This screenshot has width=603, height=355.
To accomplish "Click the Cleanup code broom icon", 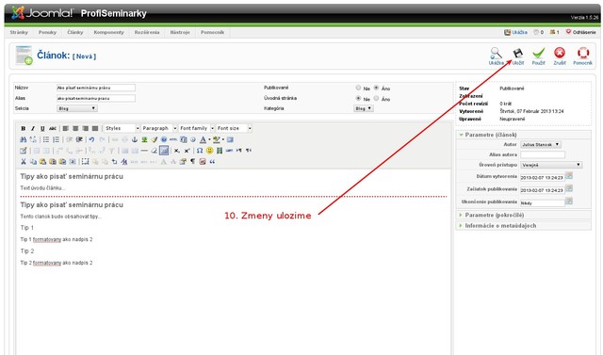I will pyautogui.click(x=155, y=139).
